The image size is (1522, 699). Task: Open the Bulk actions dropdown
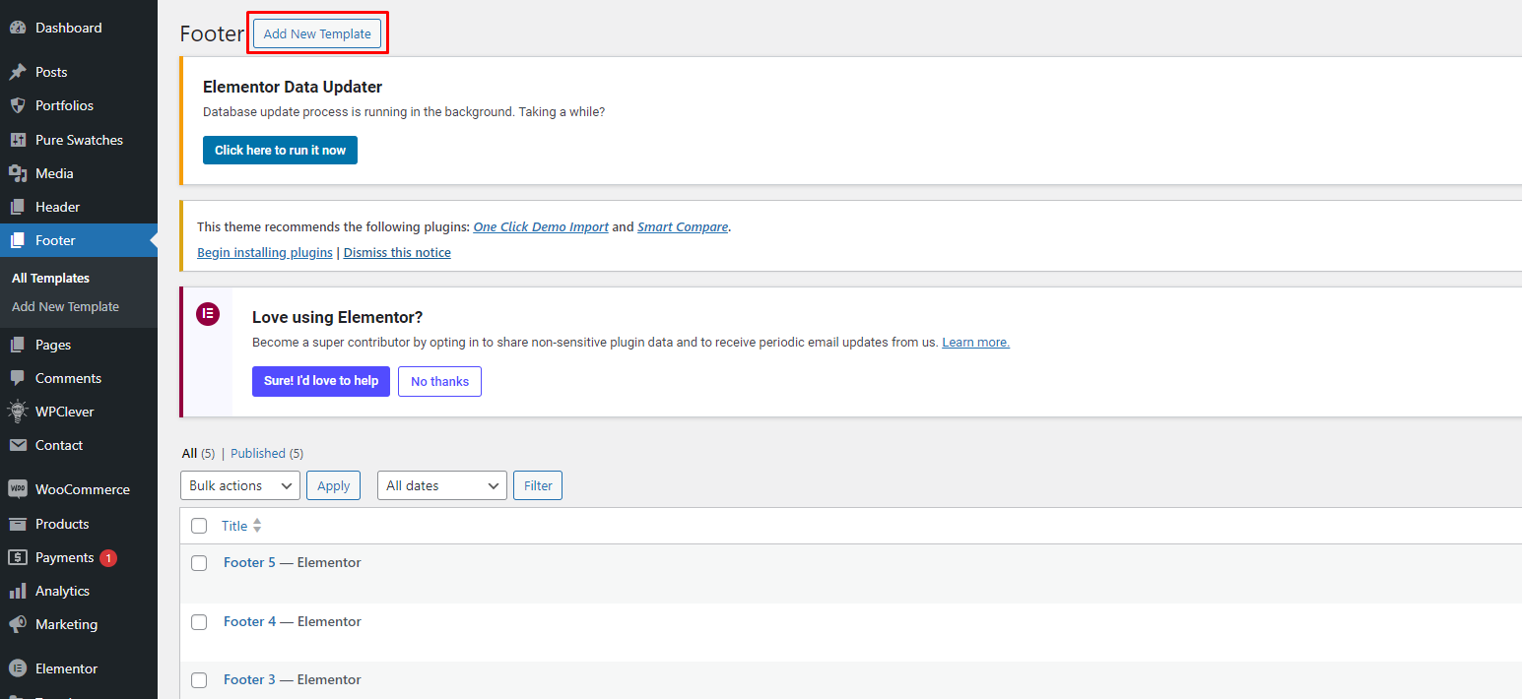tap(240, 485)
